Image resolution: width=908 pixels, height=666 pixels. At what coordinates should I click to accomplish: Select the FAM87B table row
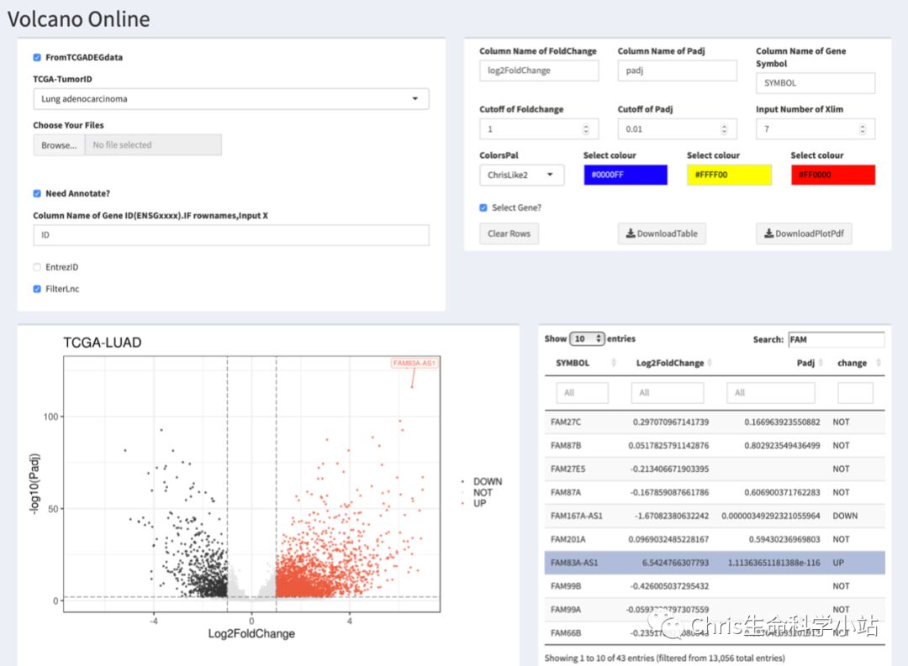coord(715,446)
